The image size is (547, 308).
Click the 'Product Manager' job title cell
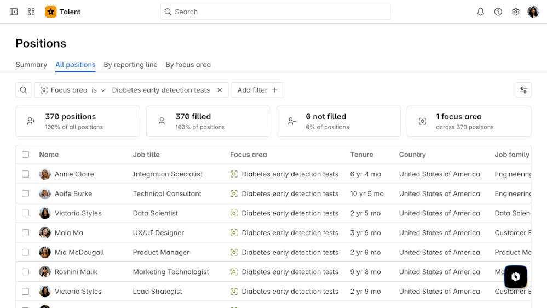(x=161, y=252)
